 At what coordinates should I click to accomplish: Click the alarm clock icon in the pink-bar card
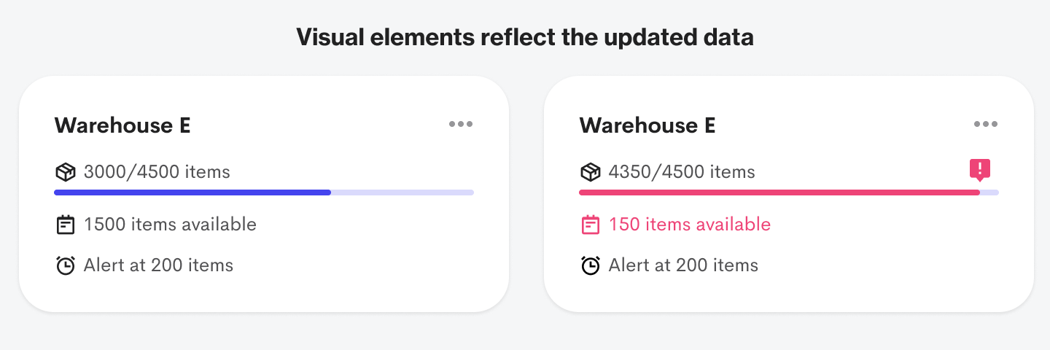[591, 265]
